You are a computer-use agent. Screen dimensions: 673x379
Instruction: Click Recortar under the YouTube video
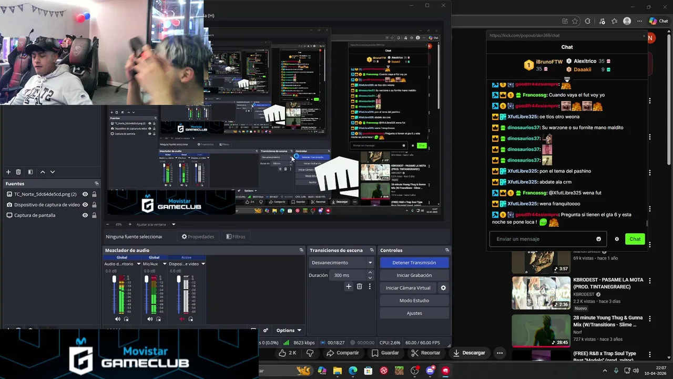pos(426,353)
